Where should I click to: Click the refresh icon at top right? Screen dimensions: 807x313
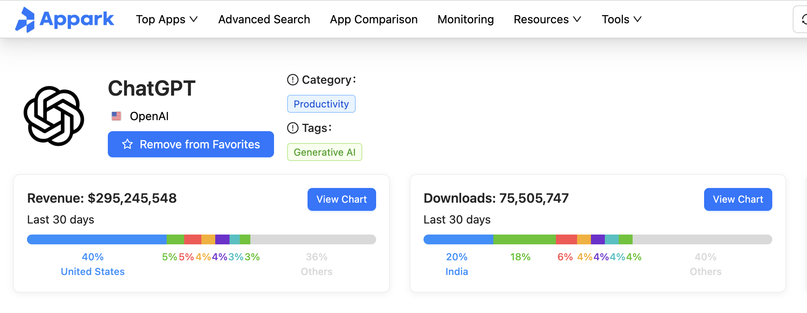(803, 19)
